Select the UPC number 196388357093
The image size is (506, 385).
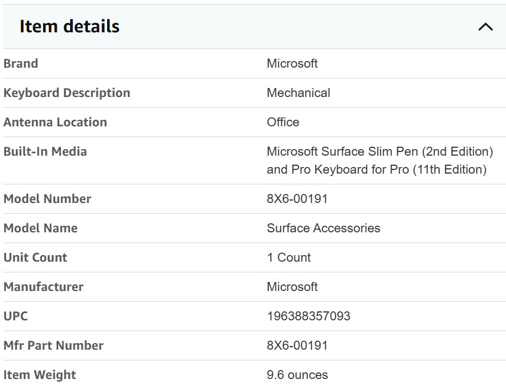[309, 316]
